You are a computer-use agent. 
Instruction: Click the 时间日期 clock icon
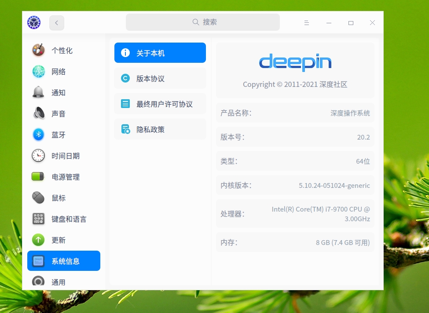pyautogui.click(x=38, y=155)
